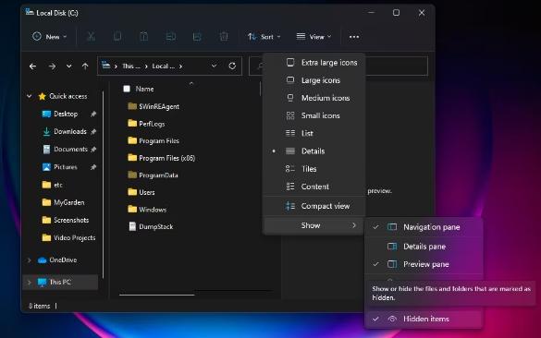The height and width of the screenshot is (338, 541).
Task: Choose Medium icons view
Action: [x=314, y=98]
